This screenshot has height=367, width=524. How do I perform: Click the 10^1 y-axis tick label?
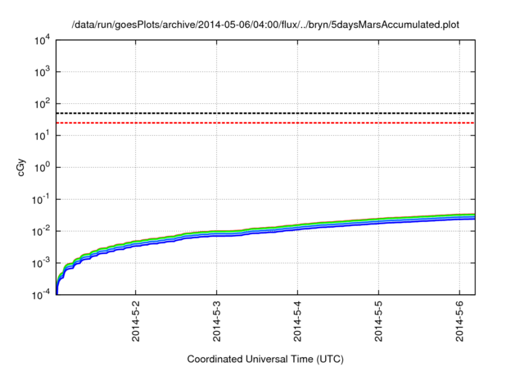(42, 135)
